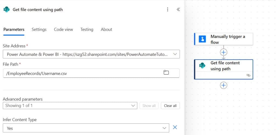Viewport: 276px width, 135px height.
Task: Open the three-dot more options menu
Action: (x=168, y=9)
